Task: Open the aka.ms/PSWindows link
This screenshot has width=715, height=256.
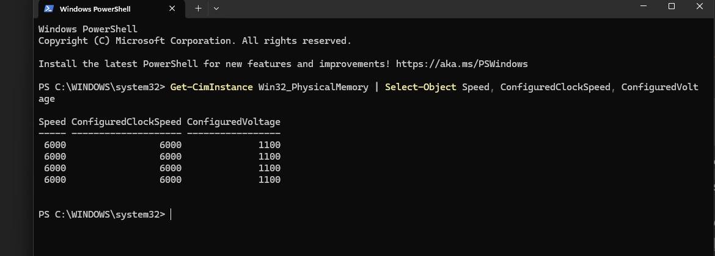Action: click(461, 64)
